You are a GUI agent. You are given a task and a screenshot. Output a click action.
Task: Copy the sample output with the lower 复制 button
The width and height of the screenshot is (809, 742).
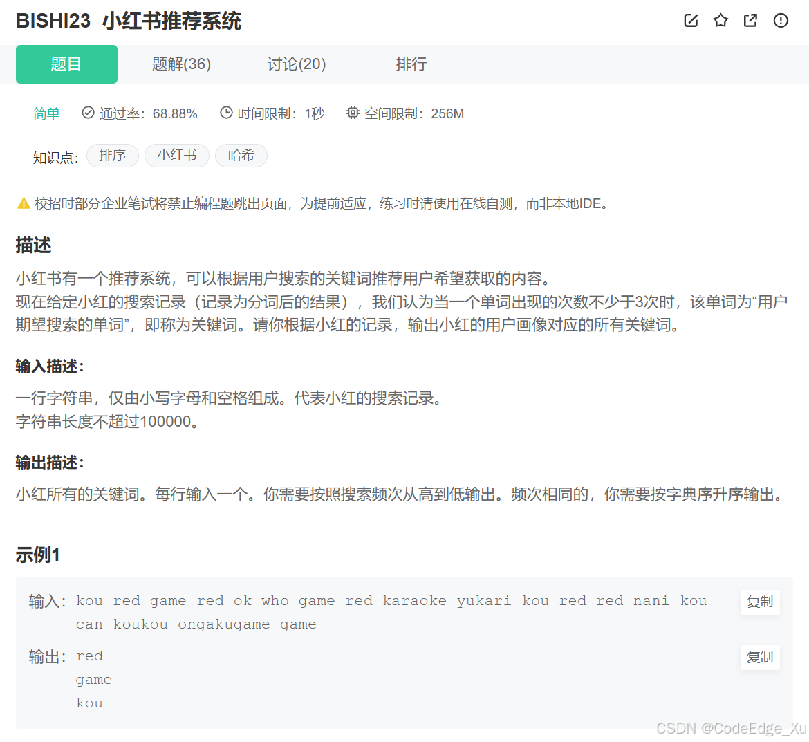tap(760, 658)
